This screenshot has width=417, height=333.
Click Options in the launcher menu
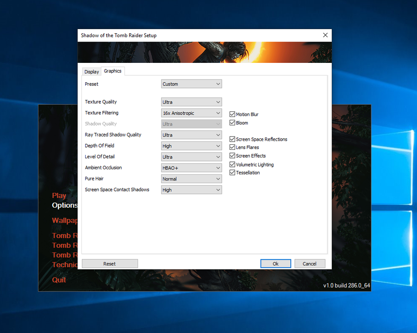coord(65,205)
